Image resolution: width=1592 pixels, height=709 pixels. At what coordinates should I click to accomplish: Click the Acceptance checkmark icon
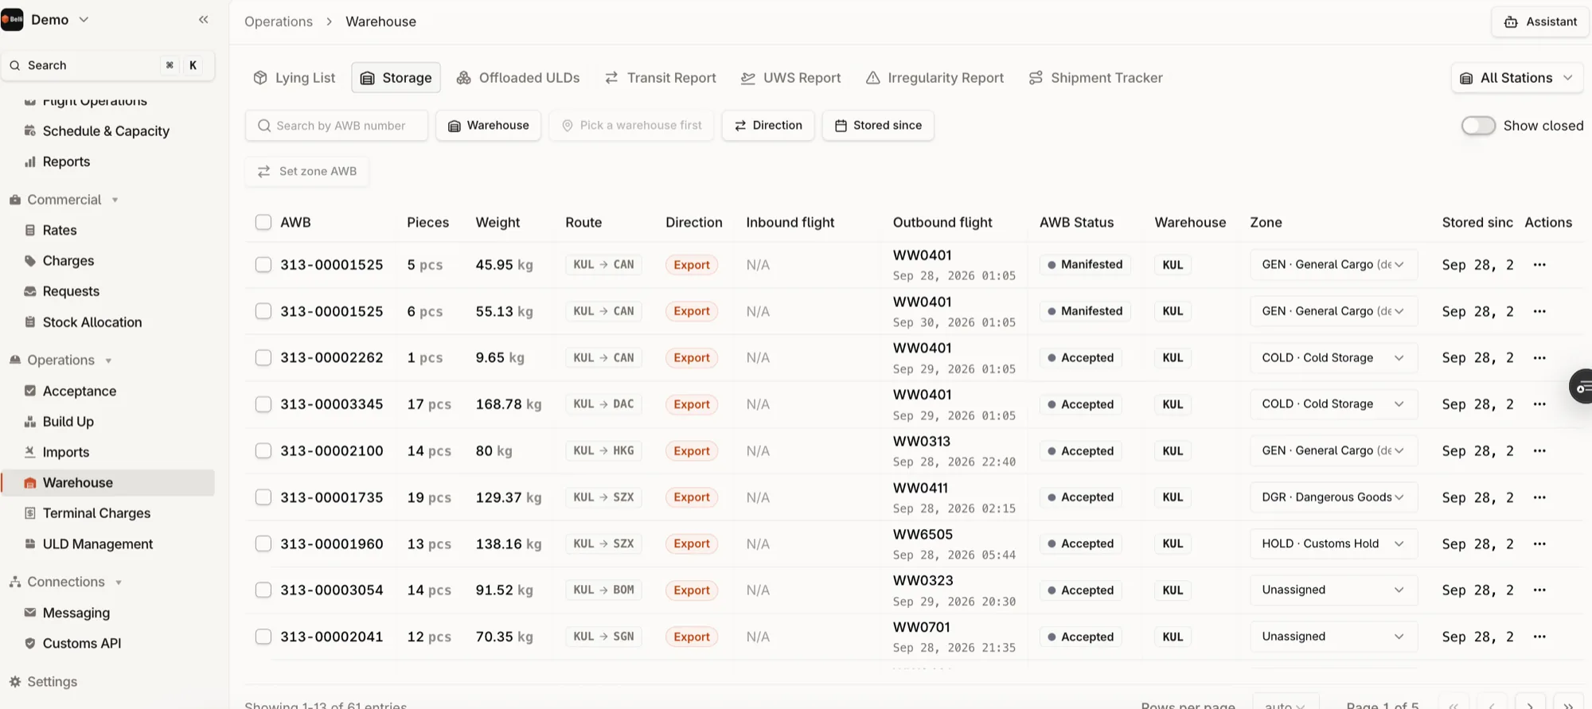(30, 391)
